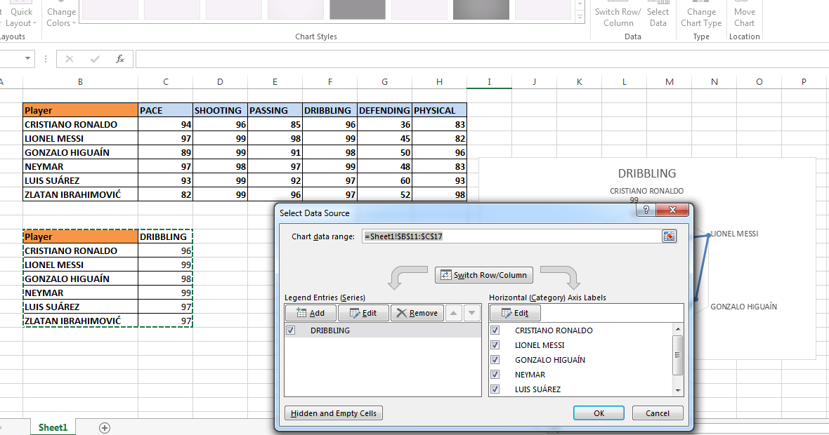
Task: Expand the Chart Styles gallery
Action: [x=580, y=17]
